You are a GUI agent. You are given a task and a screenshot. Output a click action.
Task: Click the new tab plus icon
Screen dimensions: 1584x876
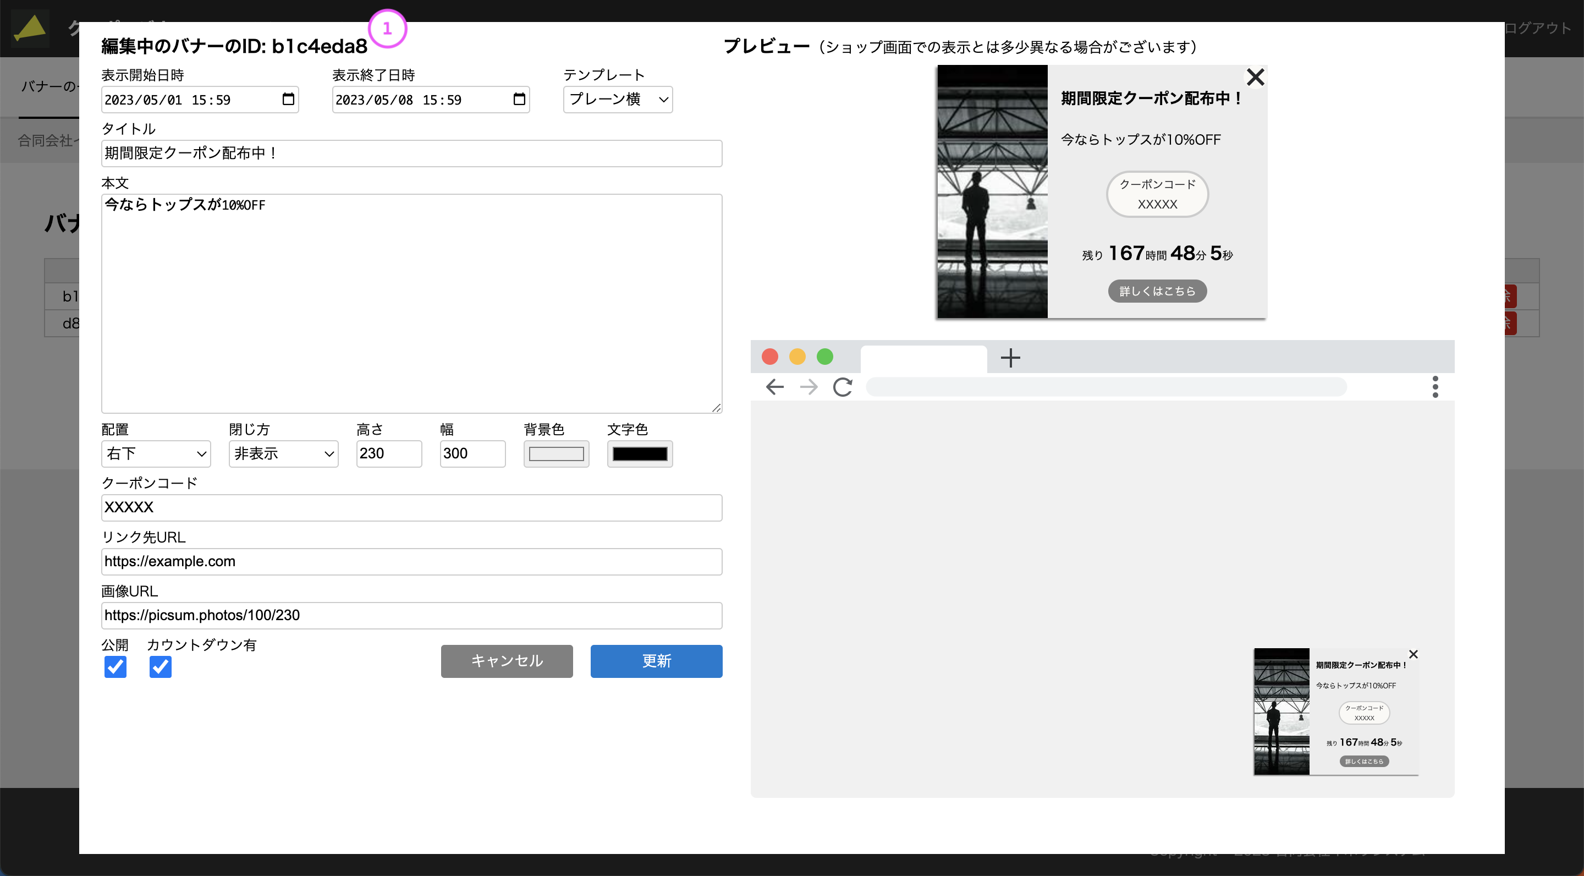click(1010, 358)
